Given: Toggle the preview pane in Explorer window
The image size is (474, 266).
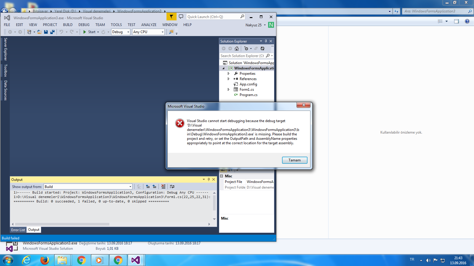Looking at the screenshot, I should (457, 21).
